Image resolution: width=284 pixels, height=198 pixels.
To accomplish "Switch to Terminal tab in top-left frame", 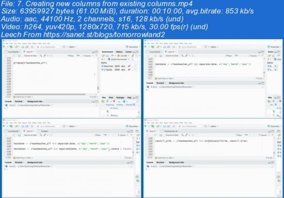I will (x=19, y=102).
